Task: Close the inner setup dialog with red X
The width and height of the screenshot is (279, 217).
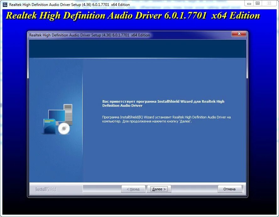Action: coord(239,34)
